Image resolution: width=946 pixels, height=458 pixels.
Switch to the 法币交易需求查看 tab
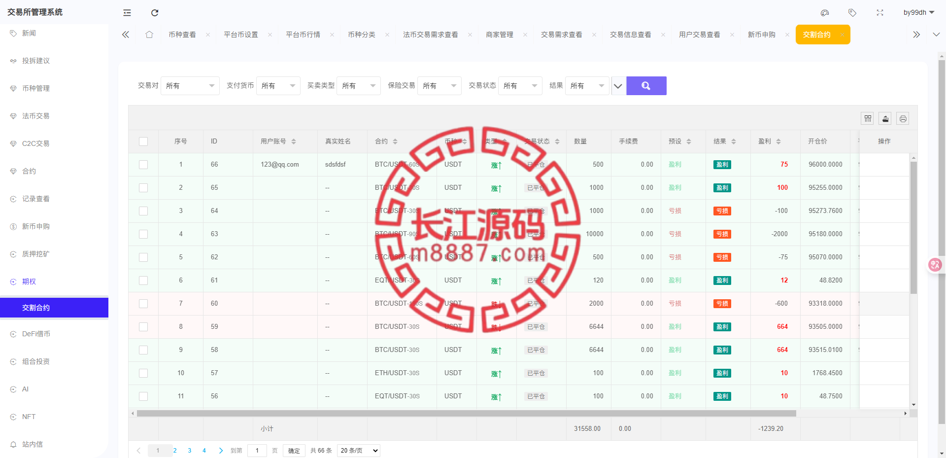click(x=431, y=35)
